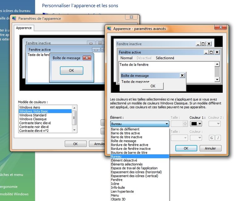Viewport: 247px width, 201px height.
Task: Click Désactivé menu item in preview
Action: point(144,58)
